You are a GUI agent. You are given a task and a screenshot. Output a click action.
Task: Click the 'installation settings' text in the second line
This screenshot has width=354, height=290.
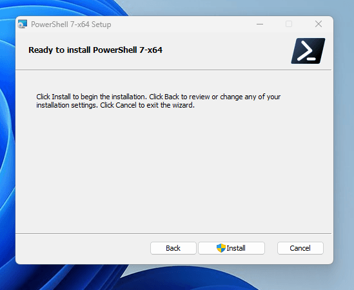pos(66,105)
